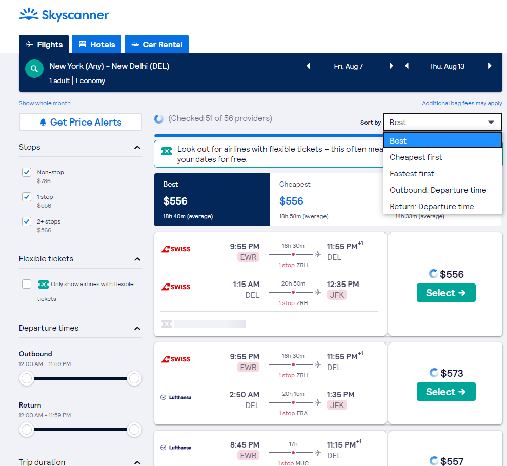Click the Skyscanner logo
Screen dimensions: 507x466
[x=64, y=15]
